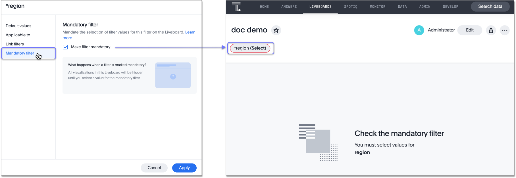Click the Administrator avatar icon

[419, 30]
